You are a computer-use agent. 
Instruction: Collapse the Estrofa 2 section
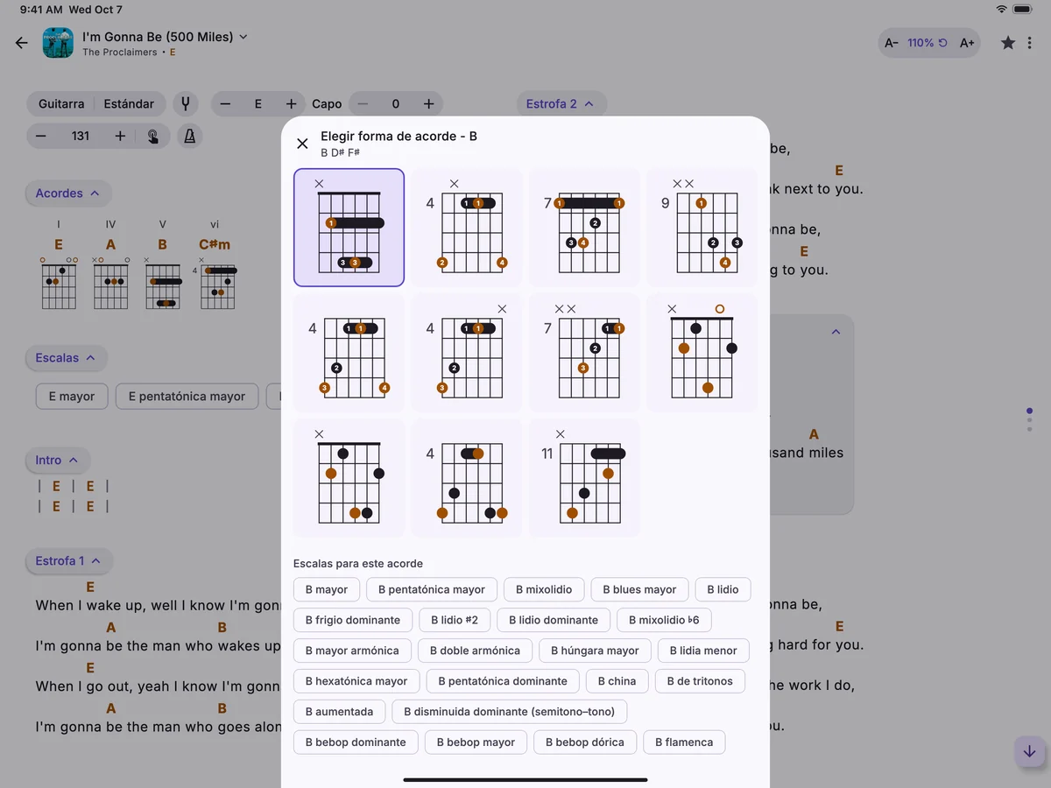pyautogui.click(x=561, y=104)
